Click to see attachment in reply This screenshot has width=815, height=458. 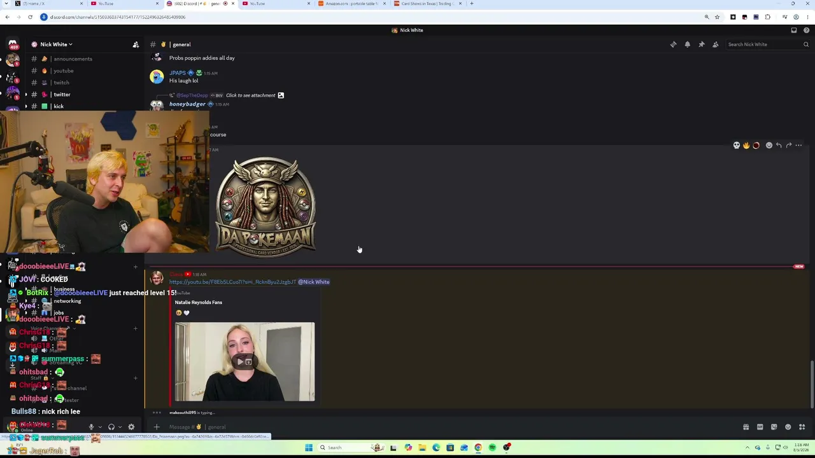[251, 95]
